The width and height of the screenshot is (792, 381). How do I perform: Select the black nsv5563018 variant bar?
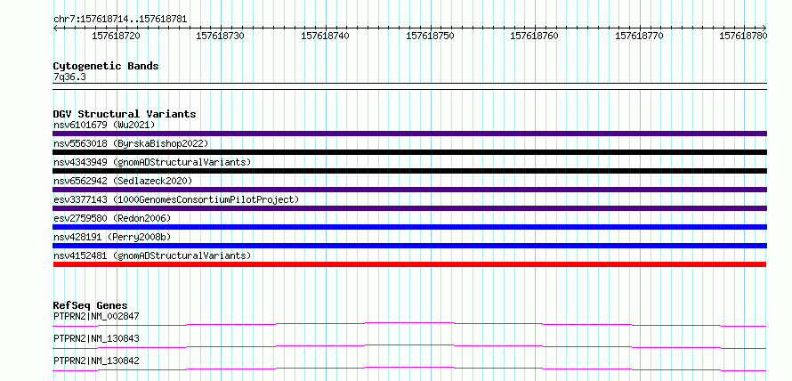click(410, 152)
